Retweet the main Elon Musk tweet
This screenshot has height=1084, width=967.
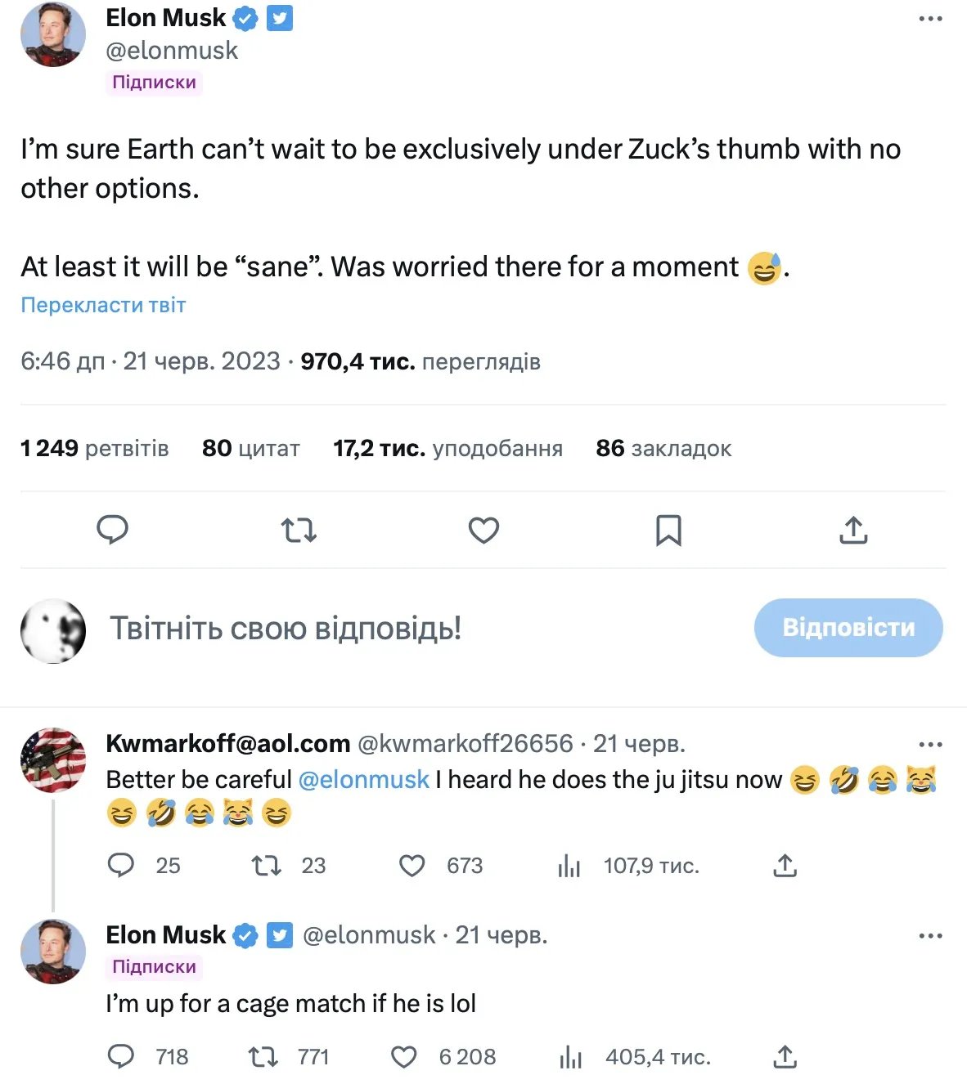point(299,530)
